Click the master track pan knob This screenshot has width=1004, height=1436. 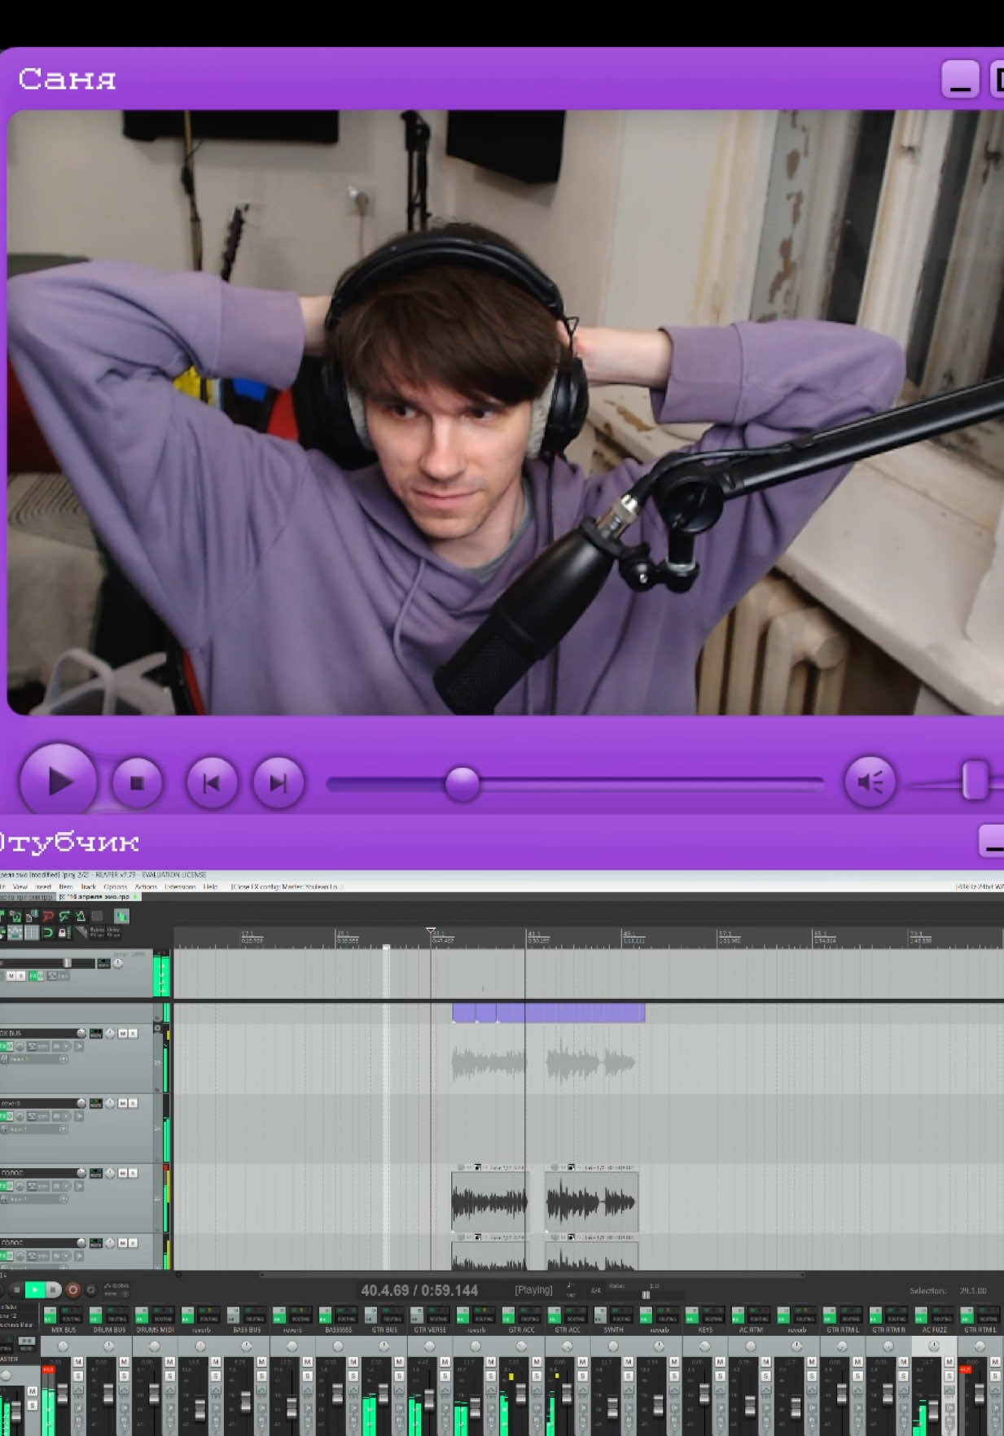click(118, 963)
